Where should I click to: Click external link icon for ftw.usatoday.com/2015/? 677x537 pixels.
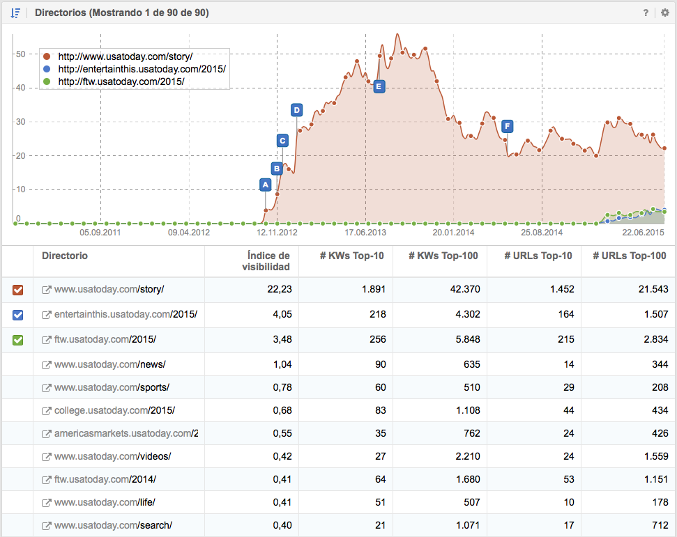(x=47, y=340)
